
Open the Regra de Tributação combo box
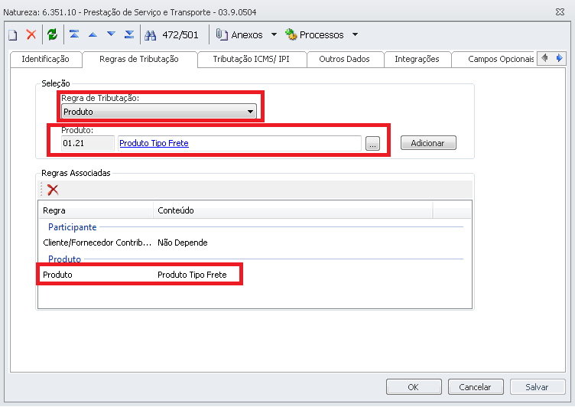[x=159, y=112]
